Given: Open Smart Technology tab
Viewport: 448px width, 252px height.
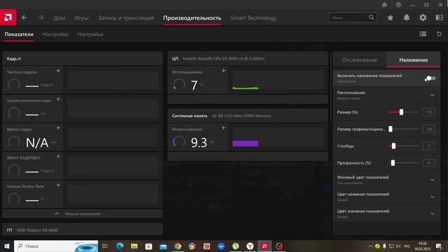Looking at the screenshot, I should pos(253,18).
